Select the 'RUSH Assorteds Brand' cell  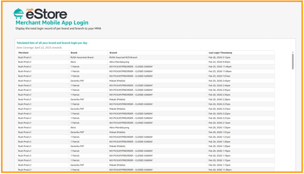click(x=82, y=58)
